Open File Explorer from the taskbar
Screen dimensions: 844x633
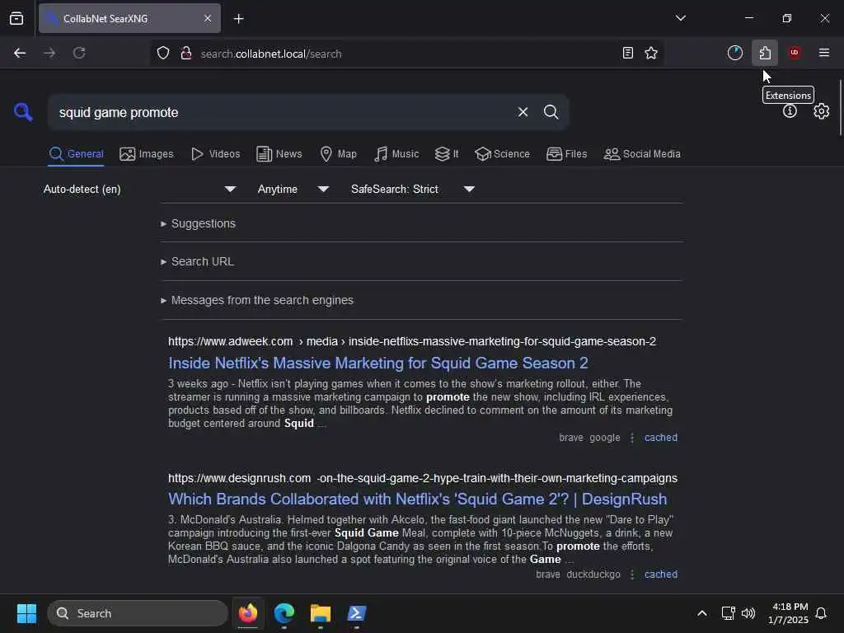pyautogui.click(x=321, y=613)
